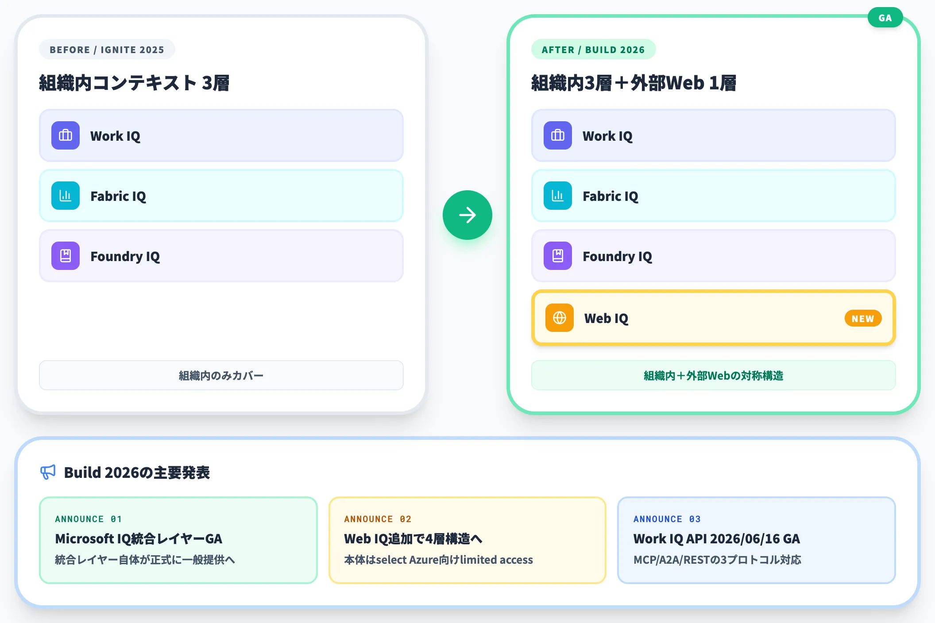935x623 pixels.
Task: Select the AFTER / BUILD 2026 pill label
Action: coord(593,50)
